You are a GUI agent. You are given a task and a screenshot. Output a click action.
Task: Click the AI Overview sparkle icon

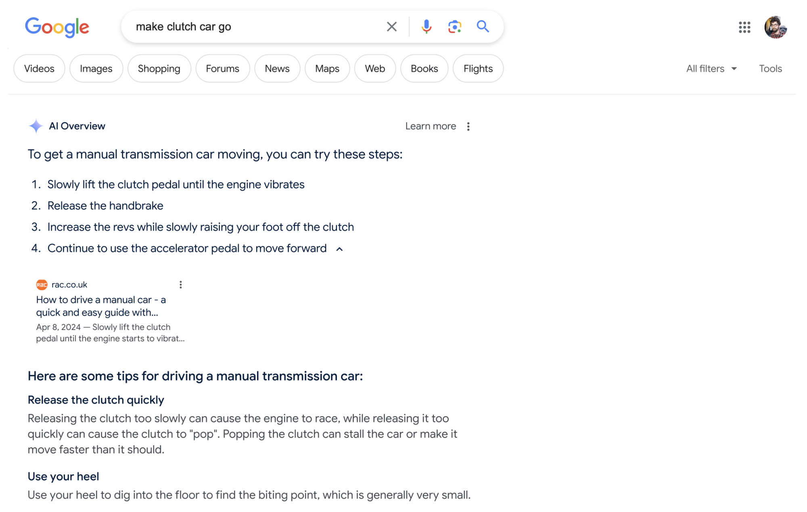click(x=36, y=126)
